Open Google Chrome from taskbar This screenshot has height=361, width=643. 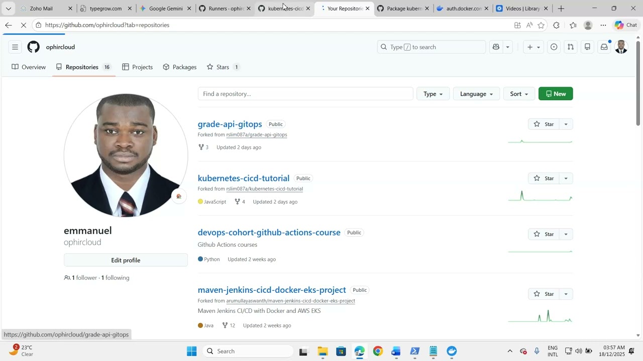[x=378, y=351]
